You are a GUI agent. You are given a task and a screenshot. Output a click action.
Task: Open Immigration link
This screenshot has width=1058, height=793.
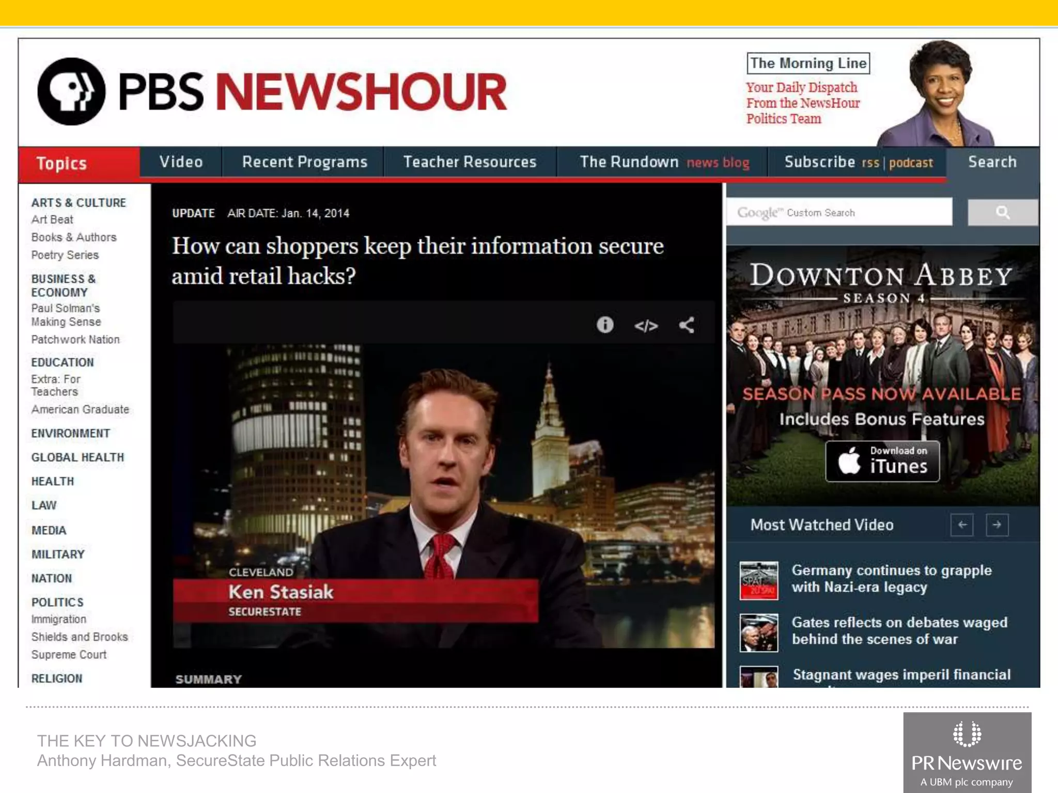click(59, 620)
